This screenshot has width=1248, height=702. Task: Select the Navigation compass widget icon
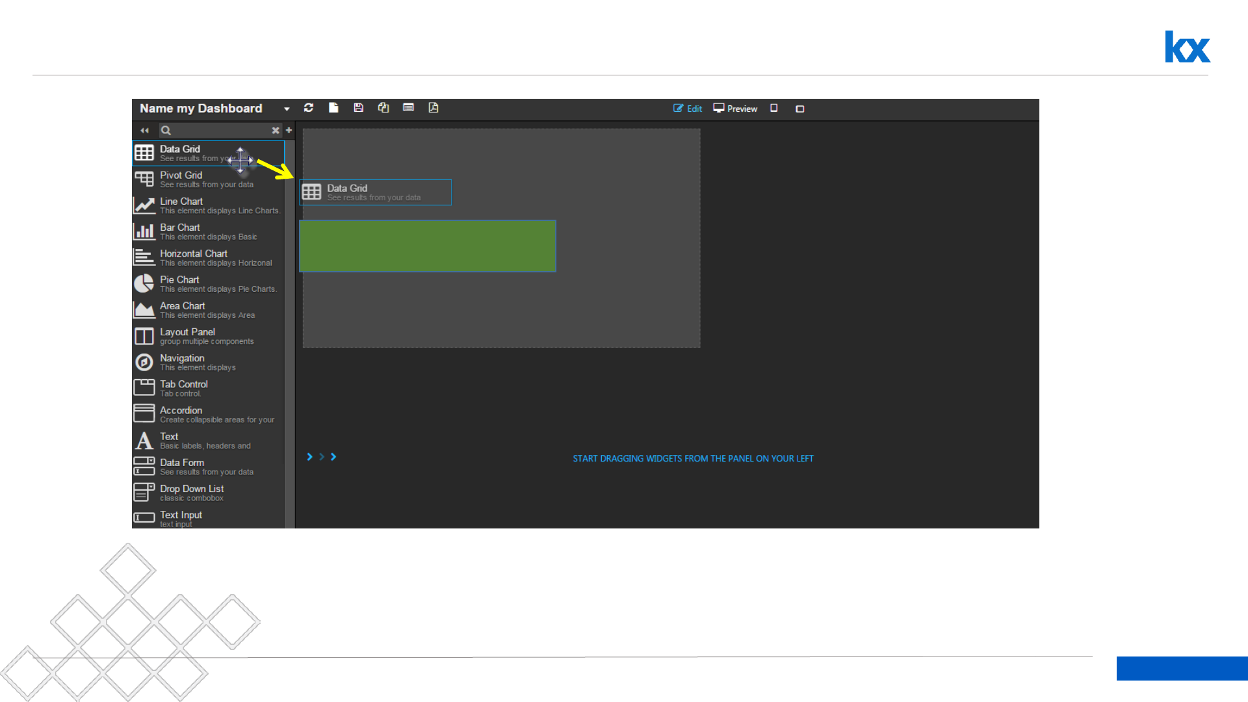click(144, 362)
